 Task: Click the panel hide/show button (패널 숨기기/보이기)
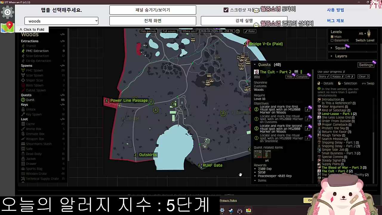point(153,10)
